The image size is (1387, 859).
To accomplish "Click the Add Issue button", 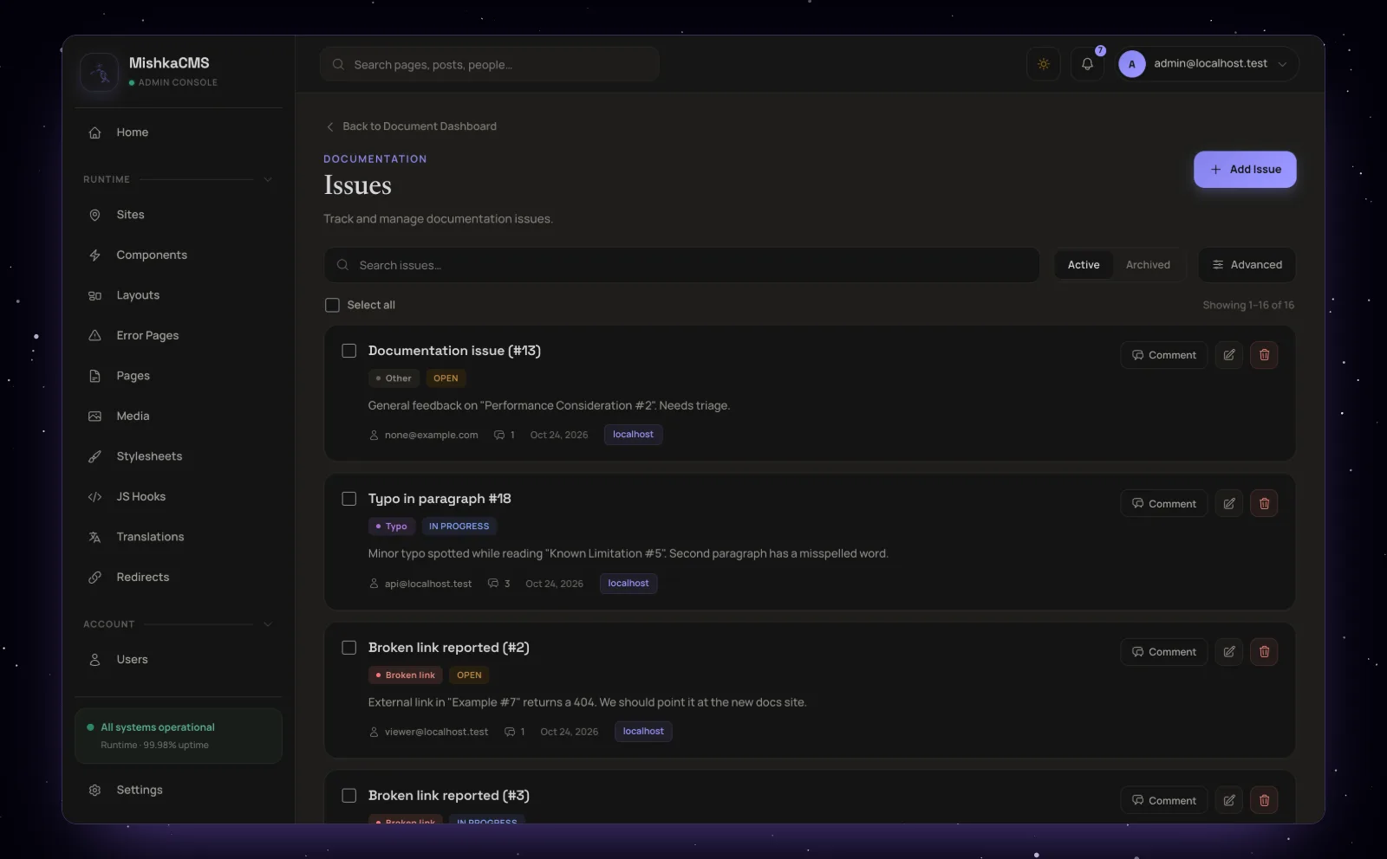I will coord(1245,170).
